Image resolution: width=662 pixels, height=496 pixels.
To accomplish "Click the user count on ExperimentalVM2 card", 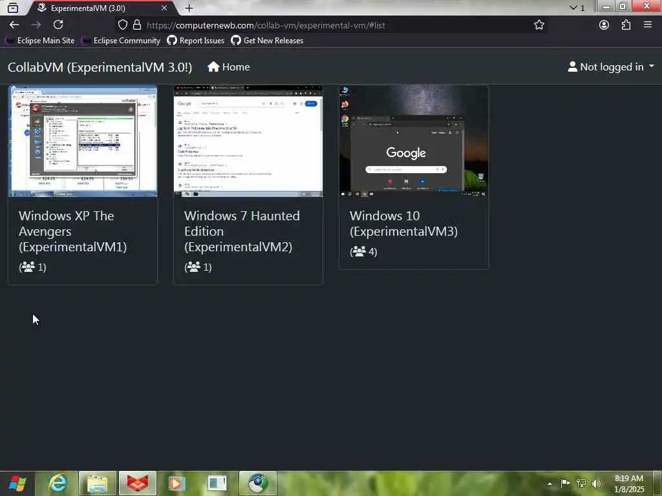I will (198, 267).
